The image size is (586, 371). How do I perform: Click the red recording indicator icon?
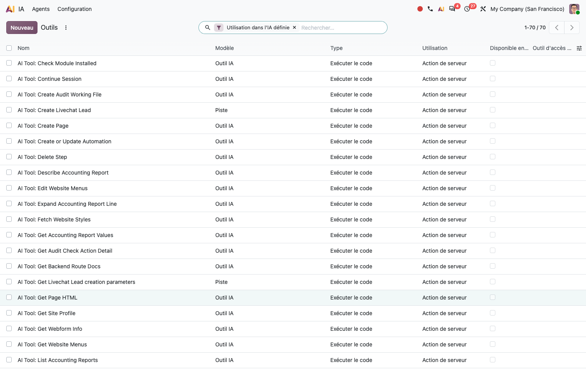pos(420,9)
